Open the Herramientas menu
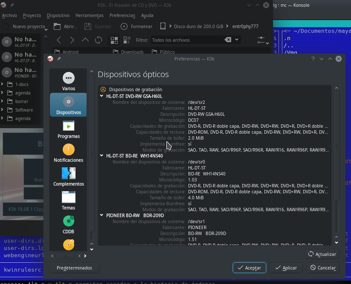This screenshot has width=351, height=284. 89,15
